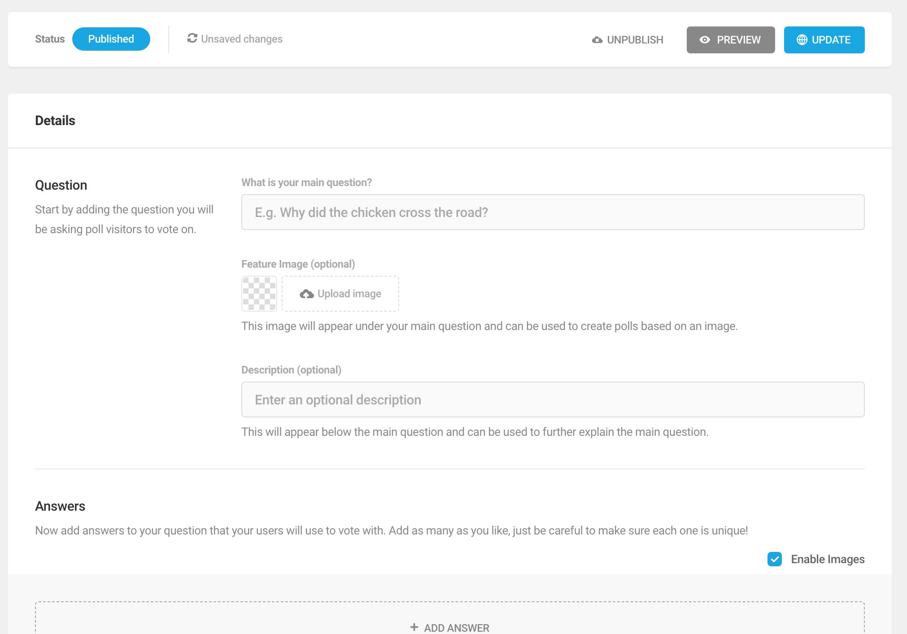The height and width of the screenshot is (634, 907).
Task: Click the 'Question' heading text
Action: point(61,185)
